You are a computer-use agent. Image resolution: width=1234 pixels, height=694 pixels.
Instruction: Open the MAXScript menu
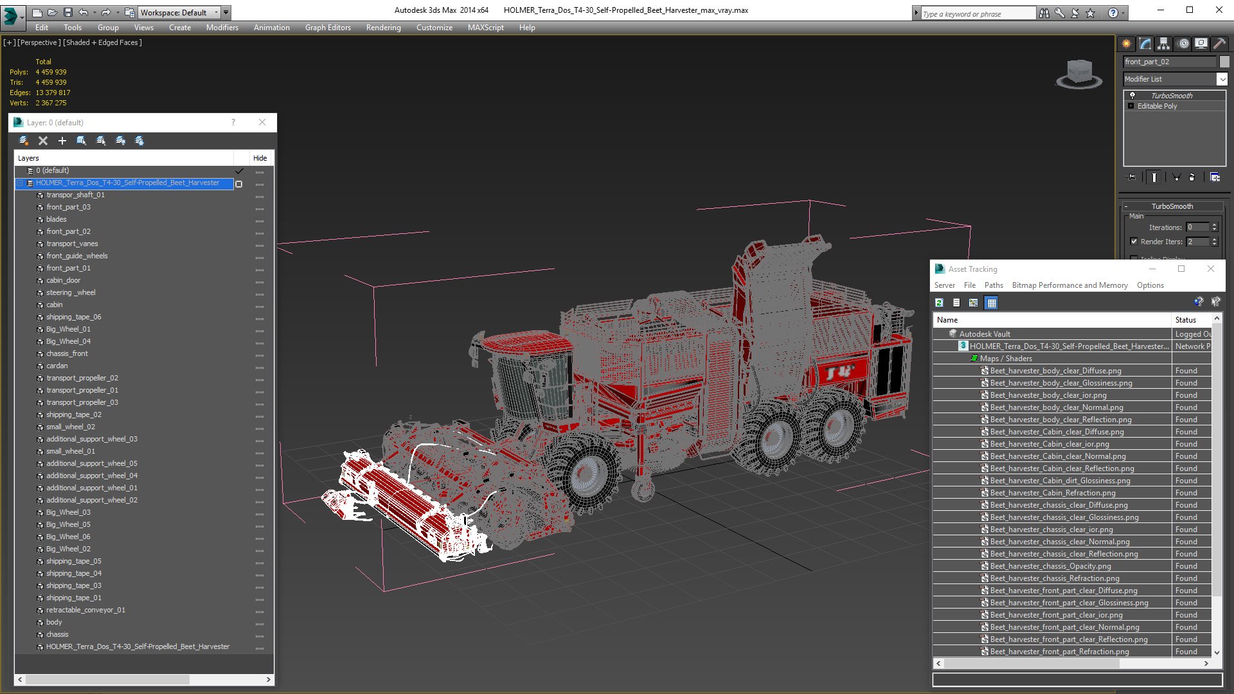pos(485,28)
